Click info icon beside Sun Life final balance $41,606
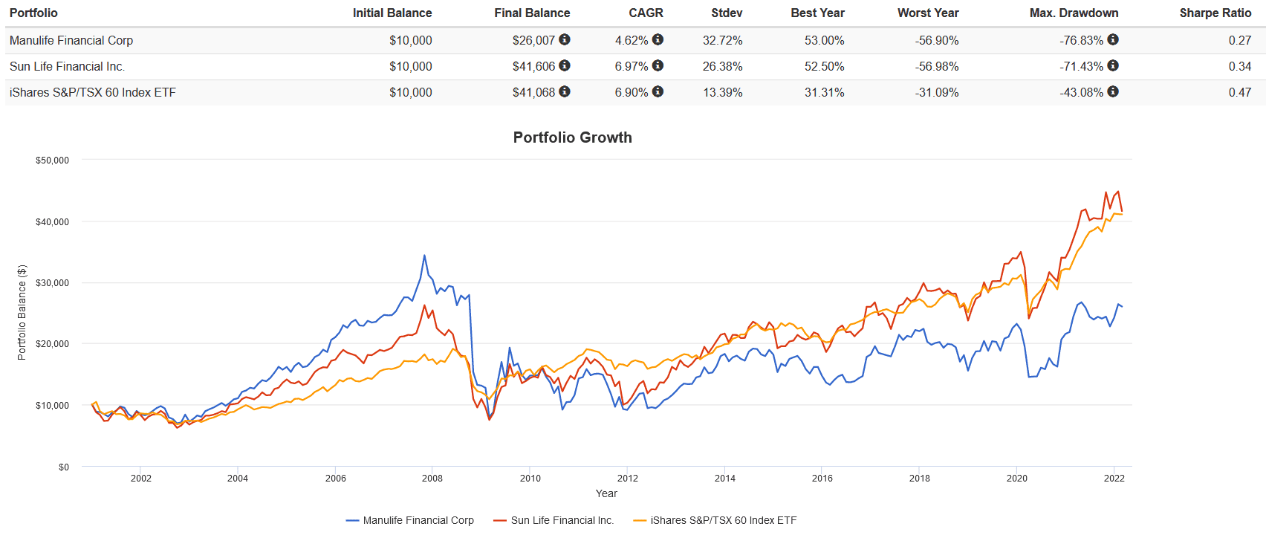 (565, 65)
